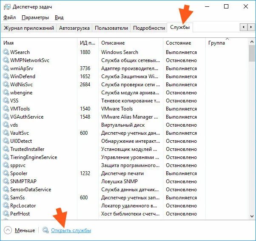Select the Виртуальный диск description
This screenshot has height=241, width=256.
tap(123, 125)
